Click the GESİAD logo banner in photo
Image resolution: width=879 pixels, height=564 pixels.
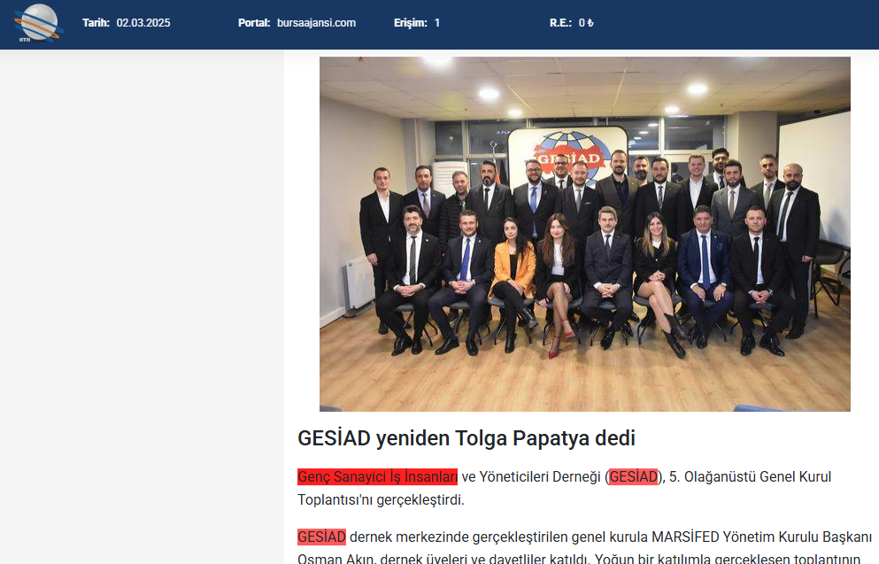568,155
